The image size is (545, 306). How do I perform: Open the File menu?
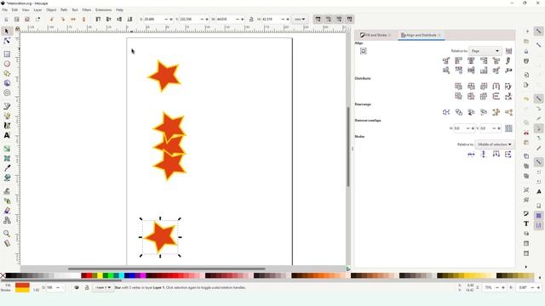(x=5, y=10)
